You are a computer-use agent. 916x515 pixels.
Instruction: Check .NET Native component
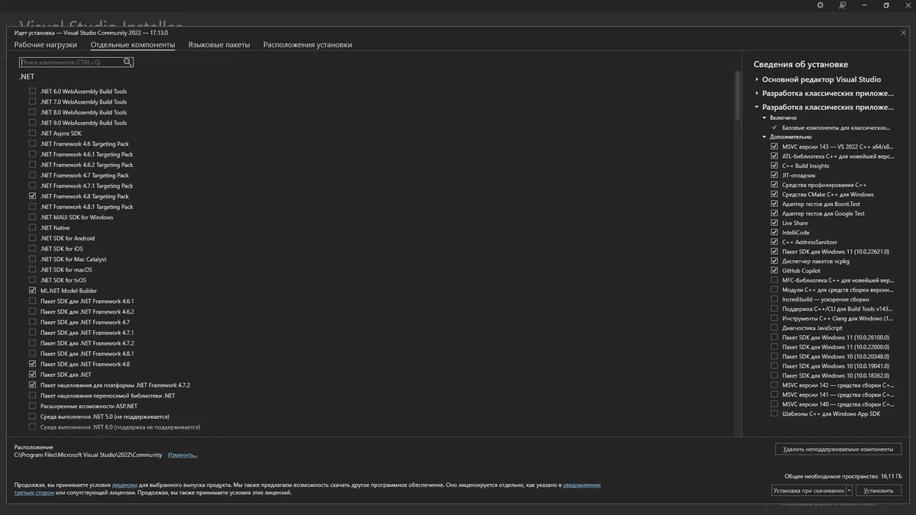(x=32, y=227)
